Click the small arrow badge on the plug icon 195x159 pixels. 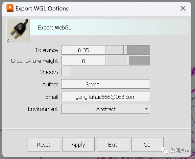click(8, 40)
